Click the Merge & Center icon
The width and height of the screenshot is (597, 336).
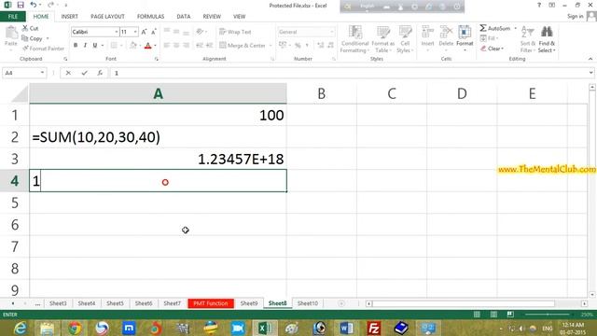click(x=223, y=46)
